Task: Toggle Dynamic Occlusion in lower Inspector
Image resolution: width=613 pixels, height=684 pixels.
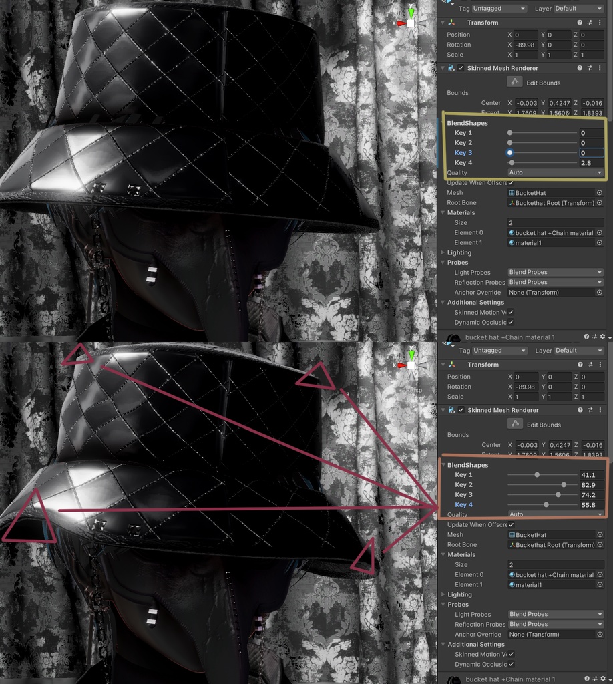Action: point(511,665)
